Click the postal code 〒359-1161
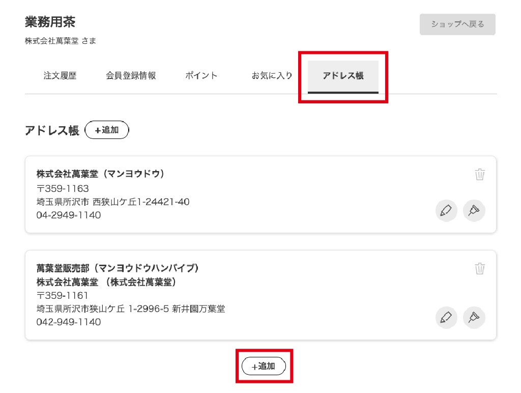521x393 pixels. (x=62, y=296)
